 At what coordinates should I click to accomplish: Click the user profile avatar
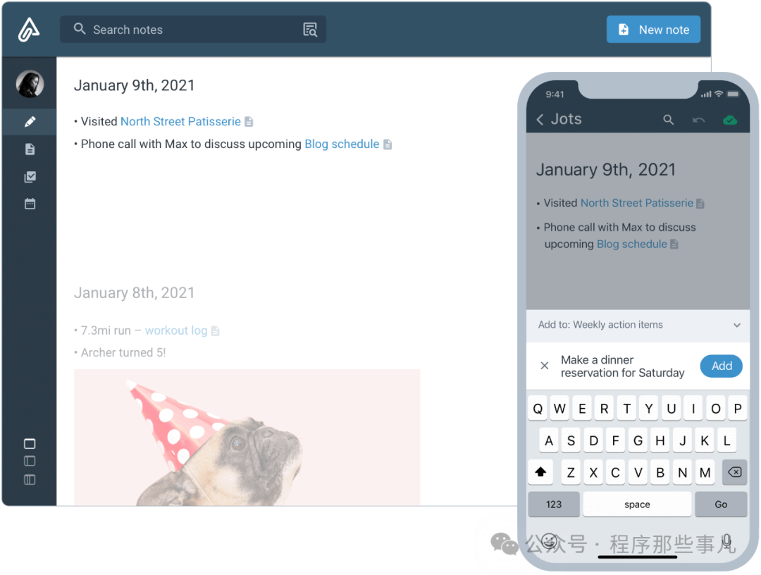pos(30,84)
